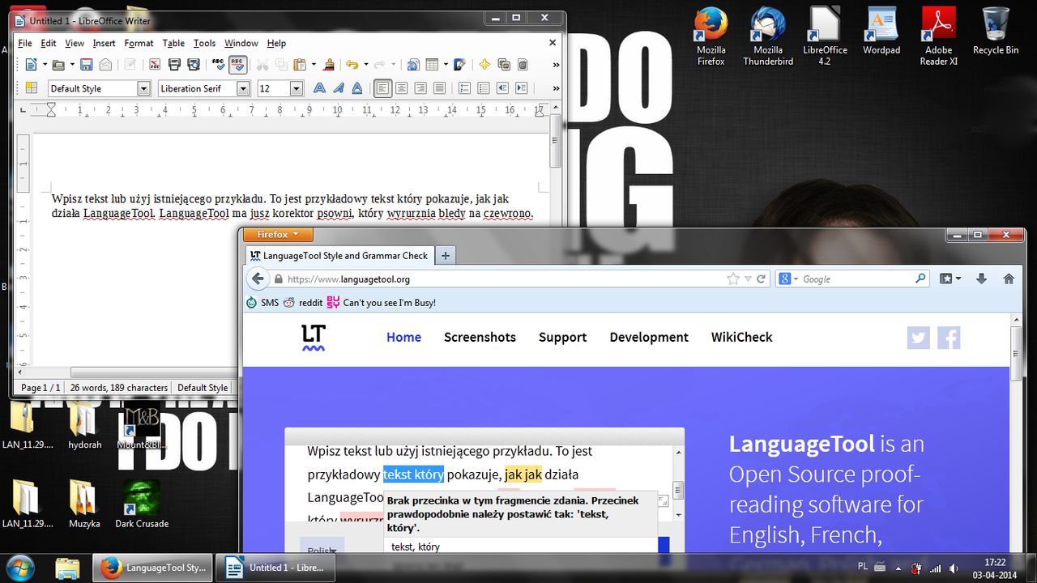Click Increase Indent in Writer toolbar

pyautogui.click(x=521, y=88)
